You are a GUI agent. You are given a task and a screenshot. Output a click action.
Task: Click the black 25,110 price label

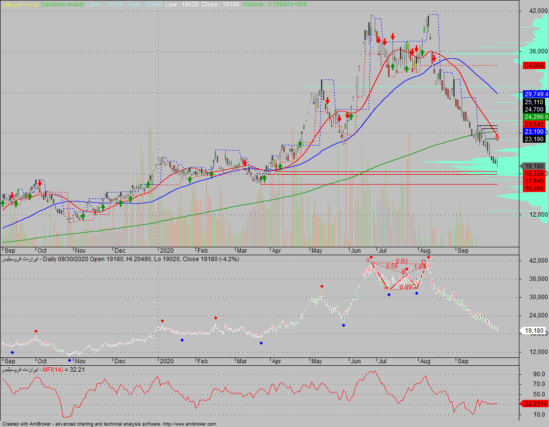[534, 102]
